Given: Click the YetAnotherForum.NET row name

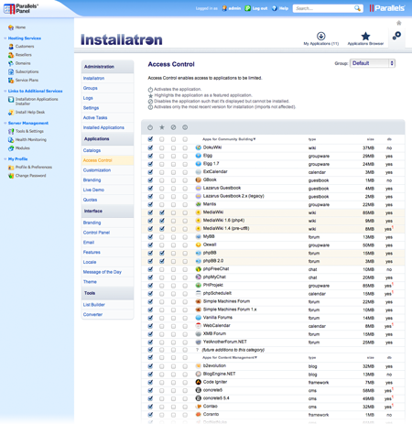Looking at the screenshot, I should (225, 342).
